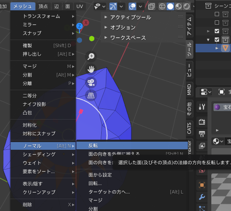Open the visibility filter dropdown arrow

click(104, 6)
